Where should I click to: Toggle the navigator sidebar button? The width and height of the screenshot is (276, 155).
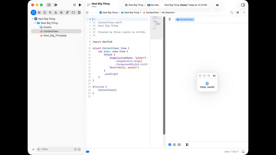click(49, 5)
